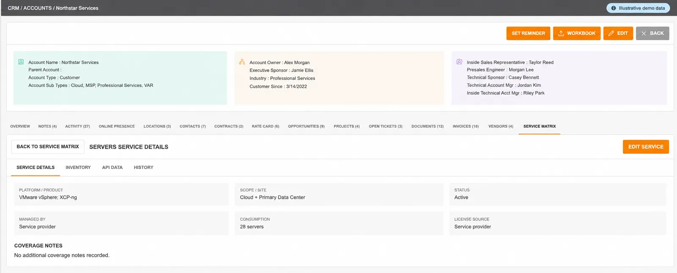Click Managed By value Service provider
This screenshot has width=677, height=273.
click(x=37, y=227)
